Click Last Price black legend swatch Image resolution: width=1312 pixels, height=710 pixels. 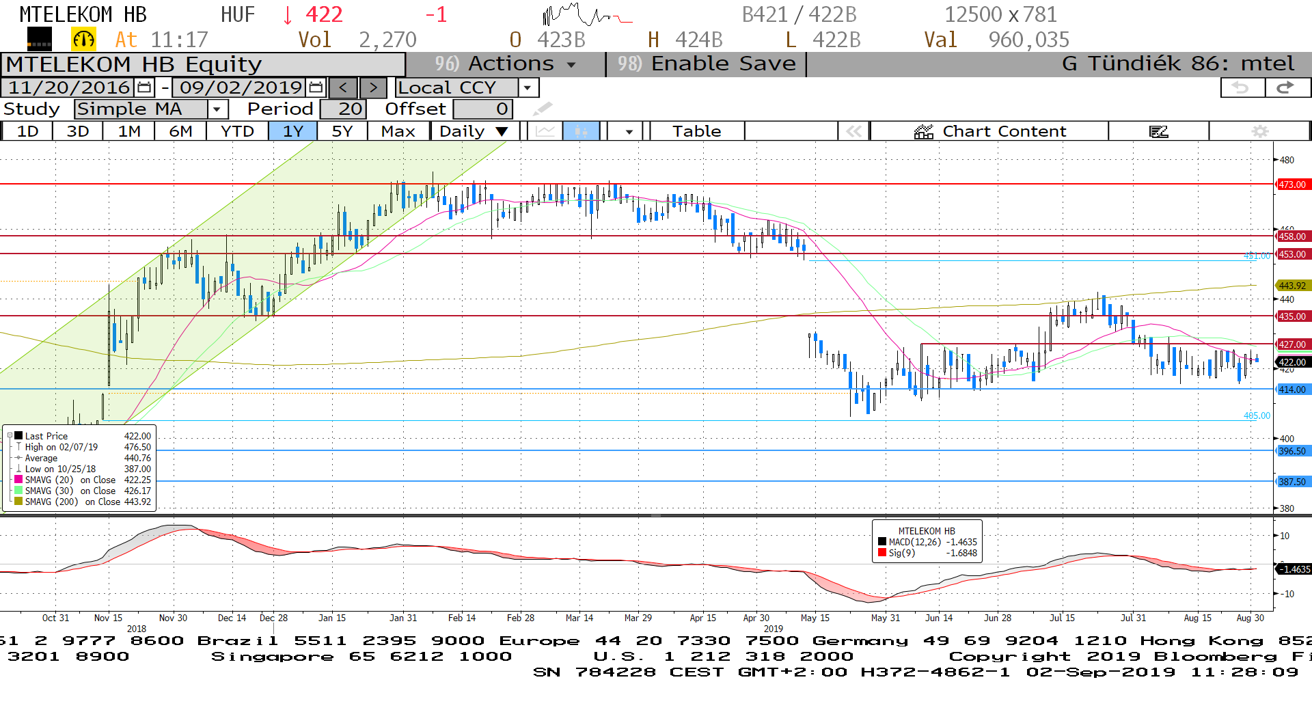(18, 436)
